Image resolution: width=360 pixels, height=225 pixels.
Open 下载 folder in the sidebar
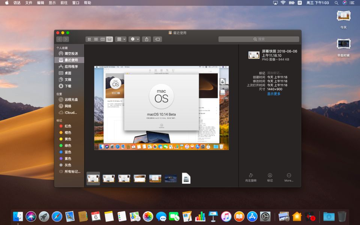tap(69, 86)
